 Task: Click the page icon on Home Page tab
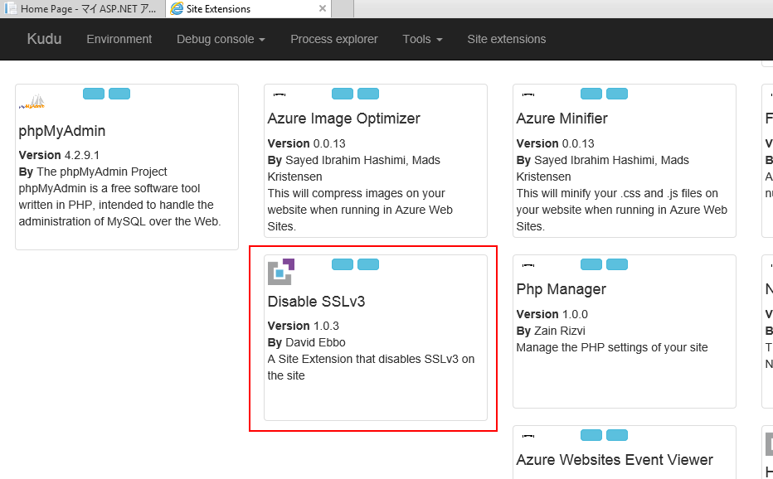coord(11,9)
